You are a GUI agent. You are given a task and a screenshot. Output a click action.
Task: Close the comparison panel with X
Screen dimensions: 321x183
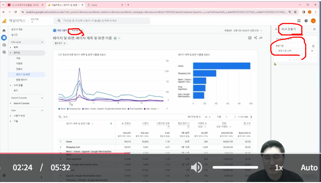(x=314, y=29)
